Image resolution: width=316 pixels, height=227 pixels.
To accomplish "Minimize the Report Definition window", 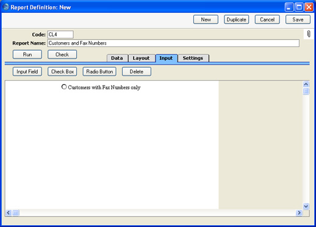I will (289, 7).
